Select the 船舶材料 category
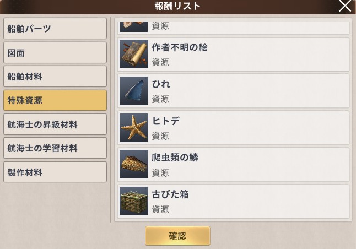 (x=55, y=77)
